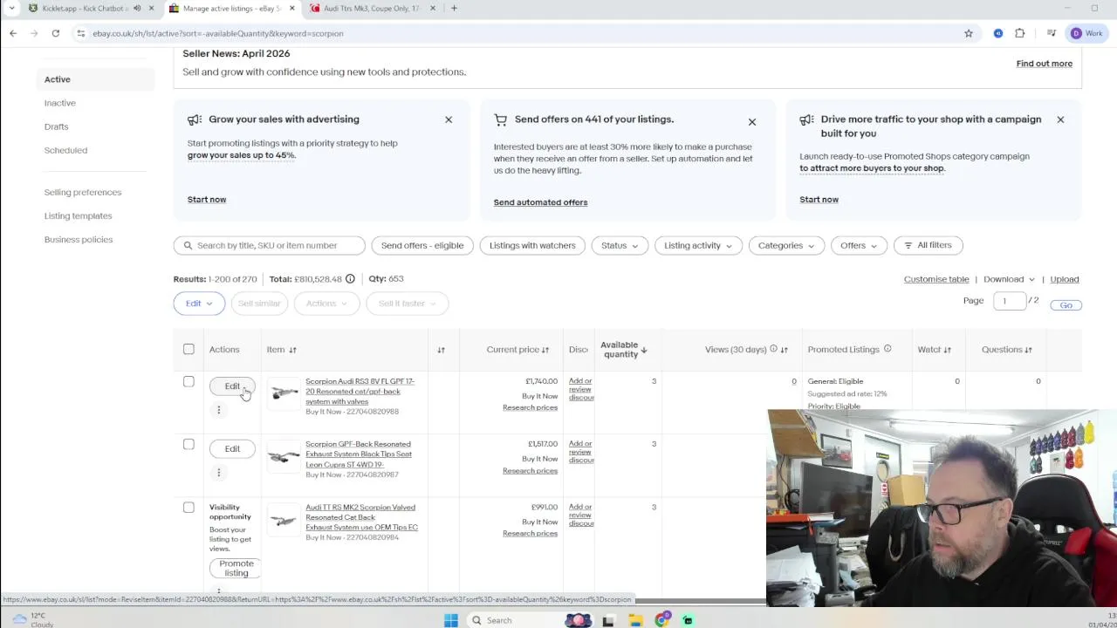Click Promote listing for Audi TT RS MK2
Screen dimensions: 1117x628
pos(236,569)
